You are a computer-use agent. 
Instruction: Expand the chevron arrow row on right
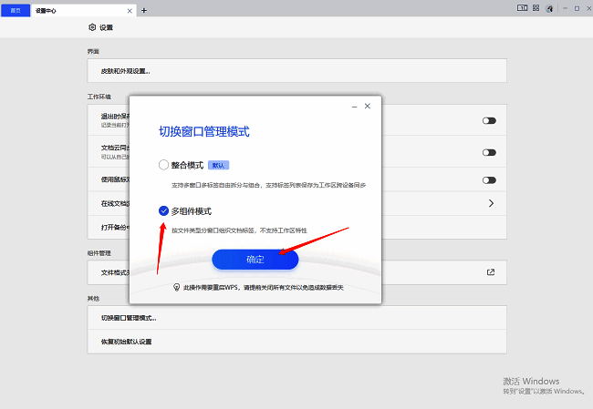(491, 203)
